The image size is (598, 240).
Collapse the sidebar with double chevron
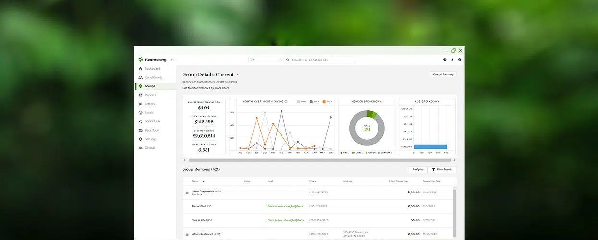[x=172, y=60]
